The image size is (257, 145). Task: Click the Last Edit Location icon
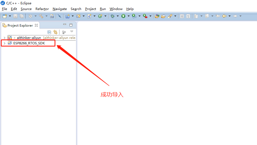[x=218, y=16]
